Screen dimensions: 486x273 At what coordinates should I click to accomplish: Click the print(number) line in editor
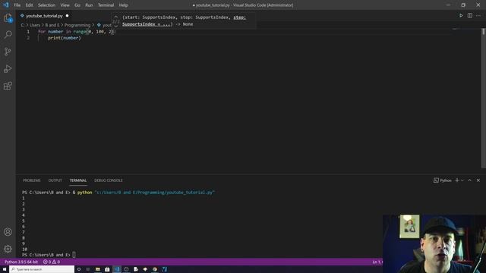click(x=64, y=38)
